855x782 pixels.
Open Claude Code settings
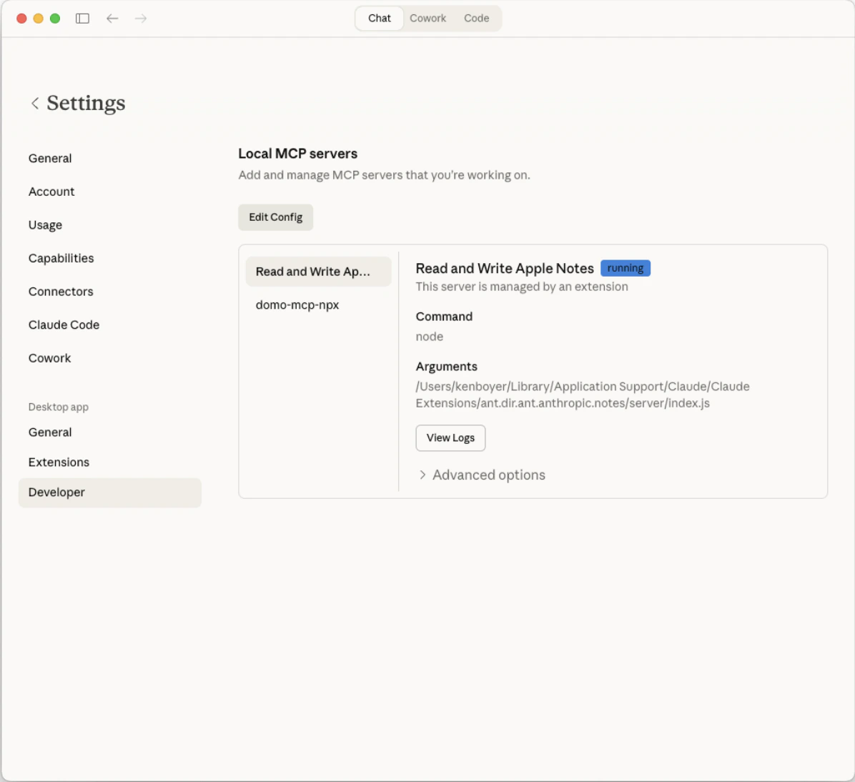pos(64,325)
